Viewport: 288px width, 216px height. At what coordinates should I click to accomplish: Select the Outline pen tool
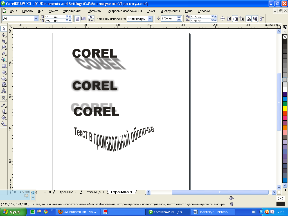click(x=4, y=111)
